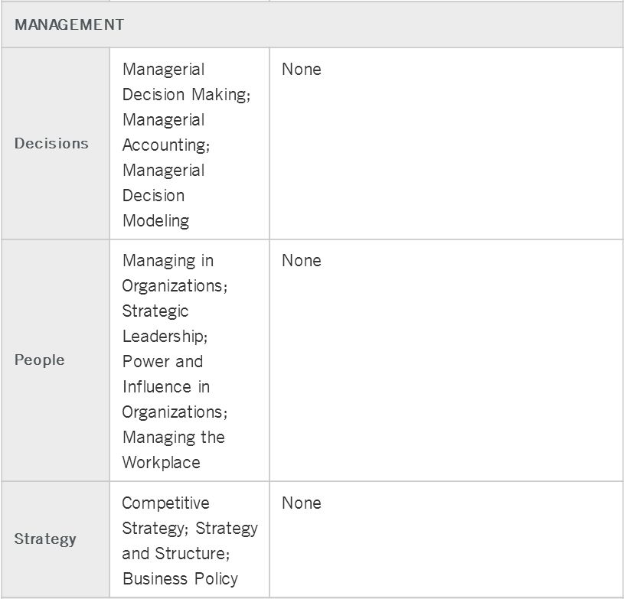The height and width of the screenshot is (599, 624).
Task: Click the word Workplace in the People row
Action: click(x=161, y=462)
